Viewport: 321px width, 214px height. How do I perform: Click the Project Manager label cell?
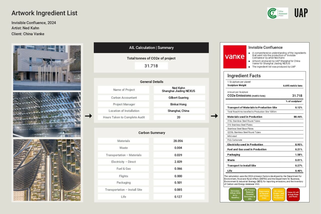pyautogui.click(x=124, y=104)
